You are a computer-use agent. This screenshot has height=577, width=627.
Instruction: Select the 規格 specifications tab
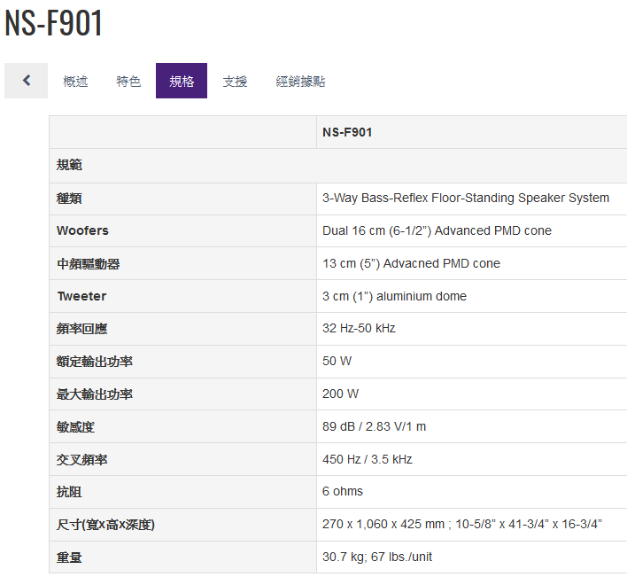pyautogui.click(x=182, y=81)
